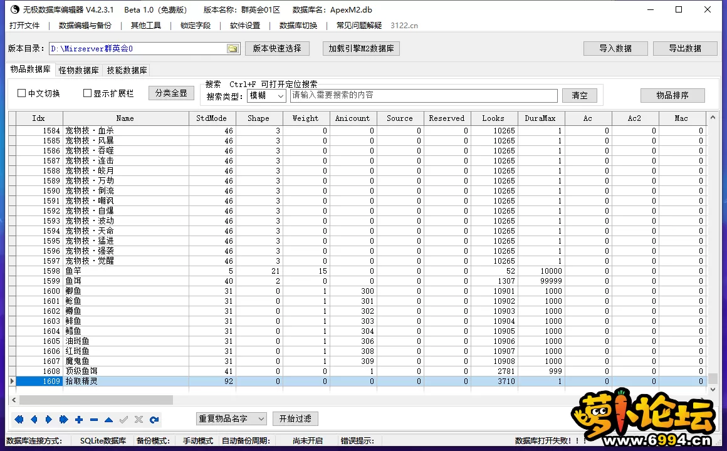Click 导入数据 button
The image size is (727, 451).
coord(615,48)
